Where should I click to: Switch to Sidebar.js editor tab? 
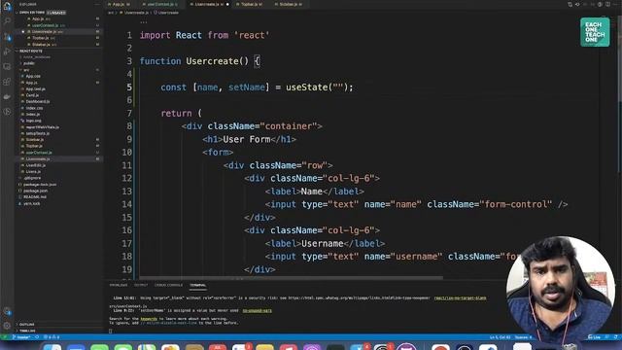pyautogui.click(x=290, y=4)
